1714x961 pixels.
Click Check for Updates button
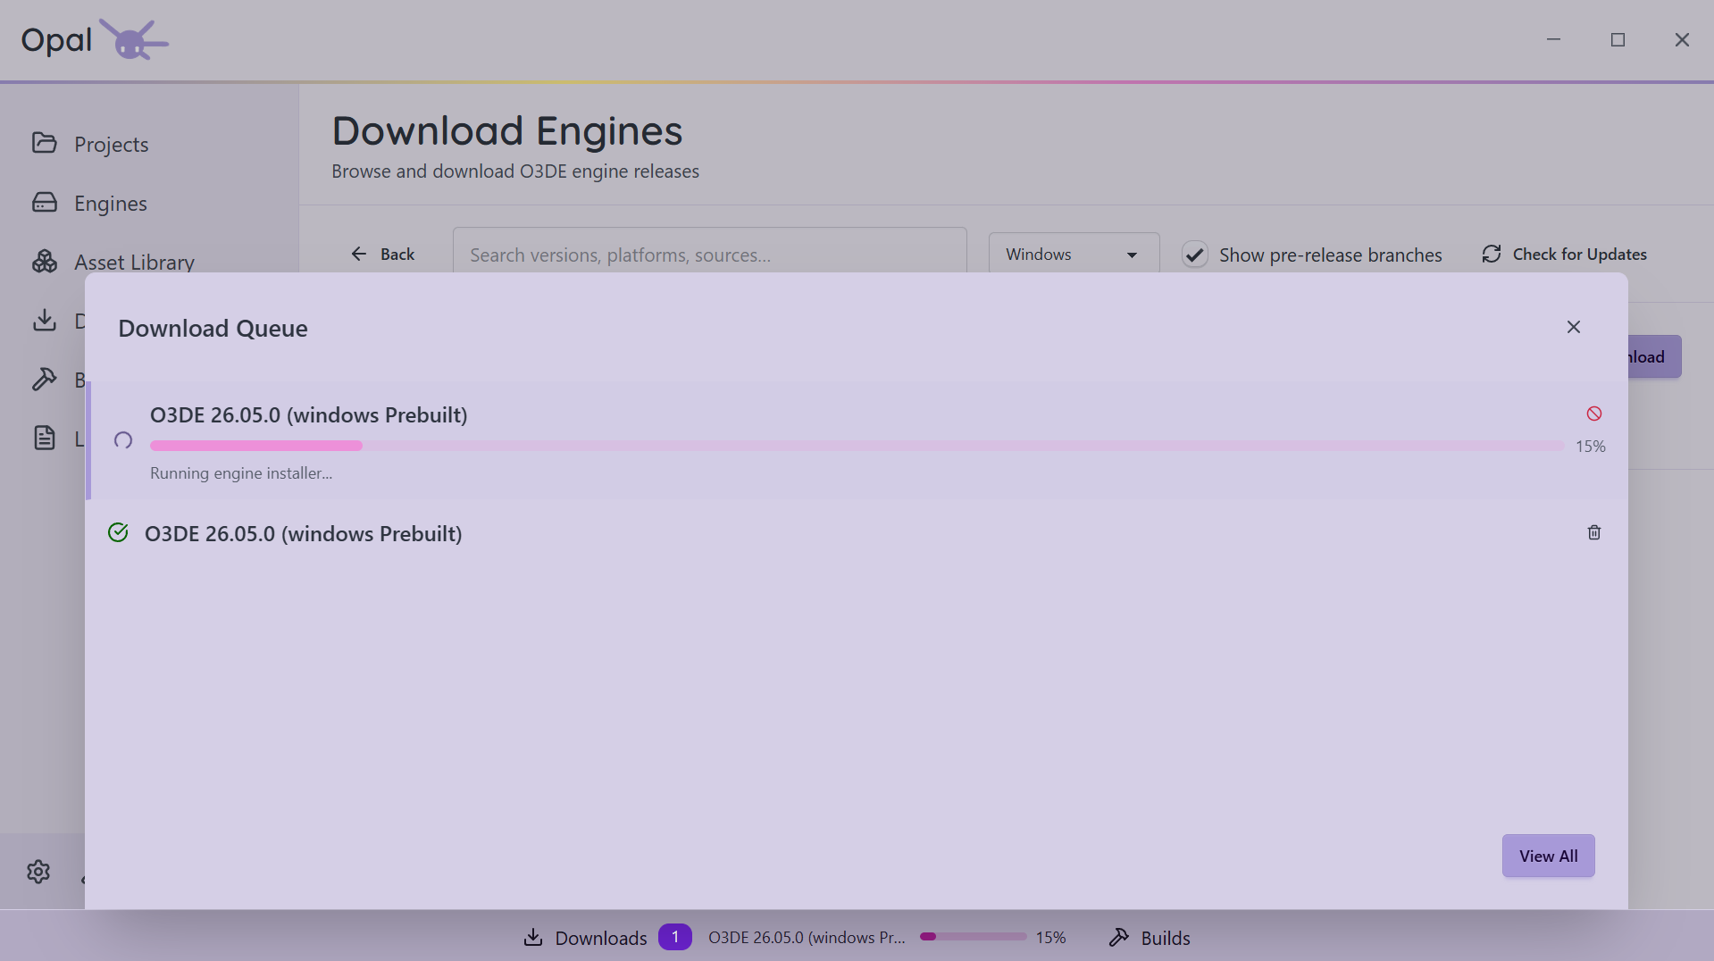(1564, 255)
